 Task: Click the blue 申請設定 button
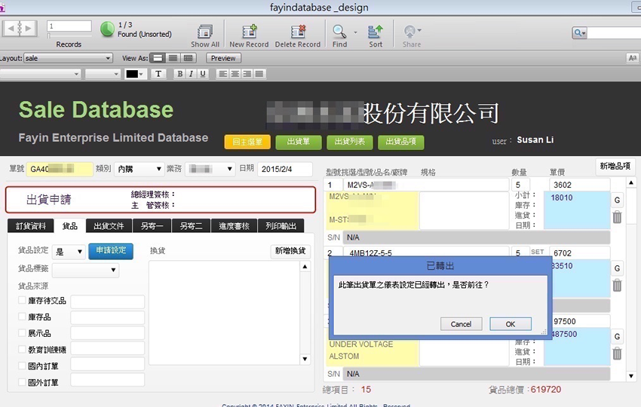click(x=111, y=251)
